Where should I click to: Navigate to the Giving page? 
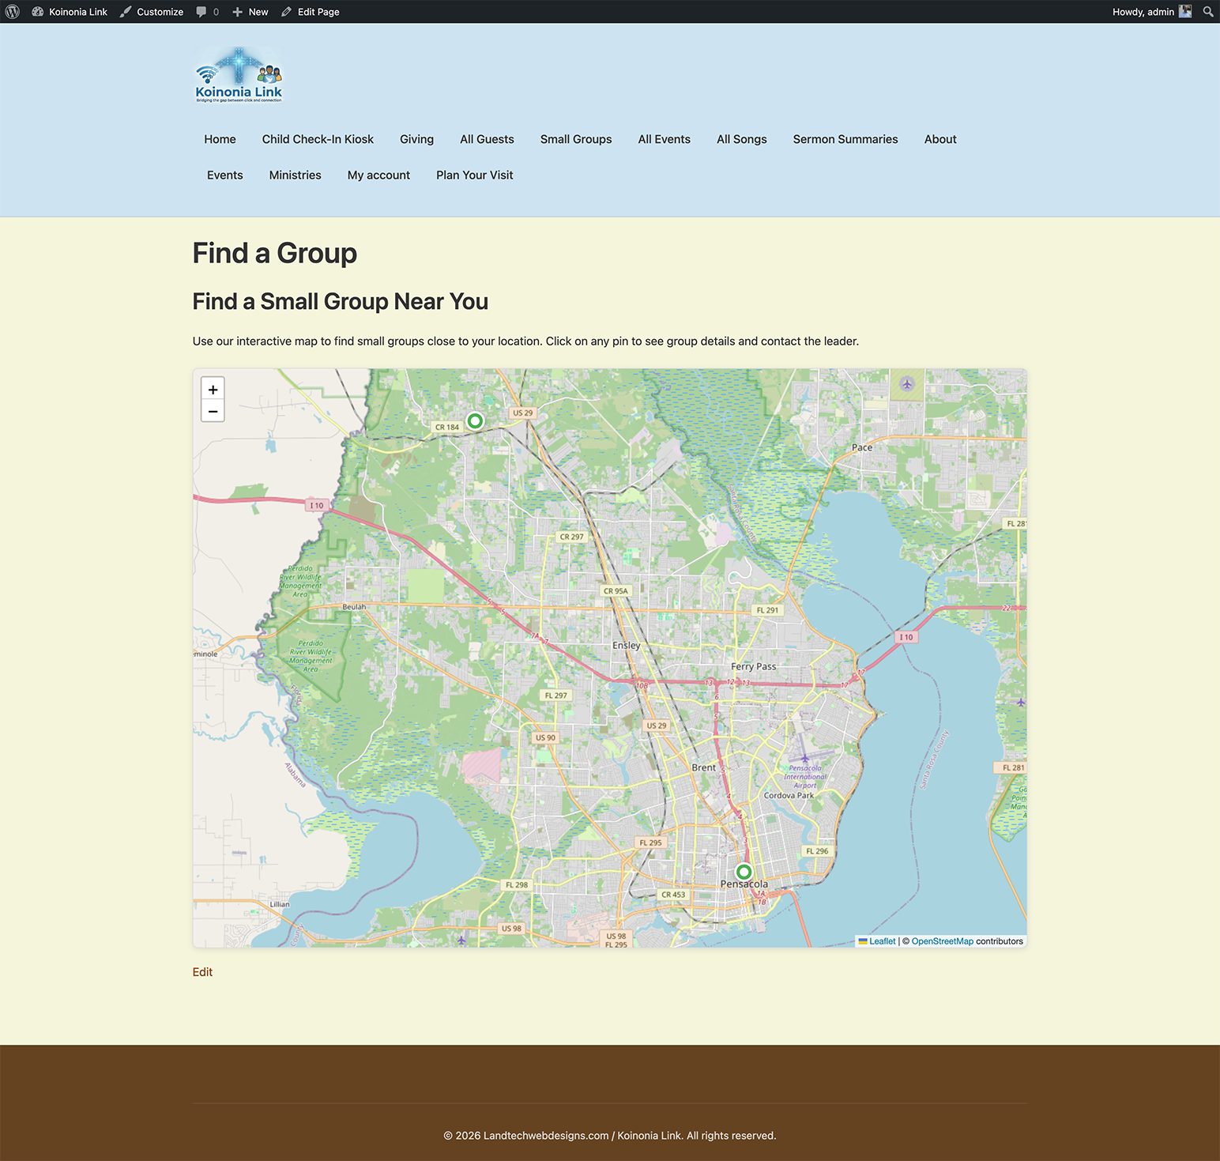416,139
